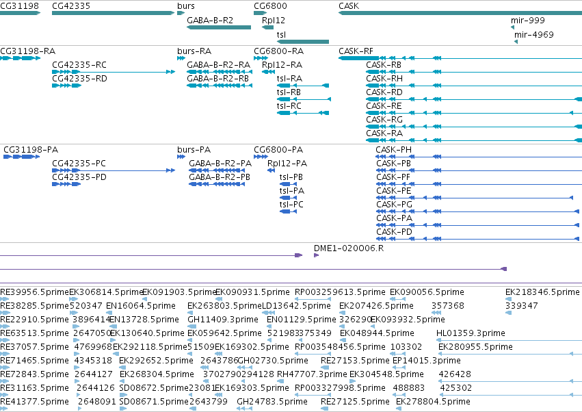Select the CASK gene label
This screenshot has height=412, width=582.
(x=349, y=6)
